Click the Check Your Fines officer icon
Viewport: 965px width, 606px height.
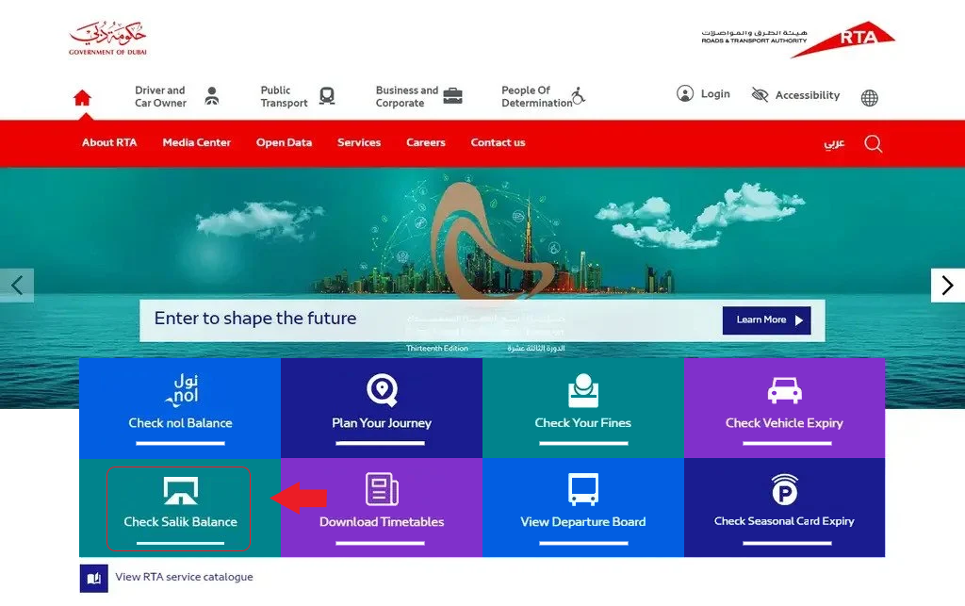click(583, 391)
